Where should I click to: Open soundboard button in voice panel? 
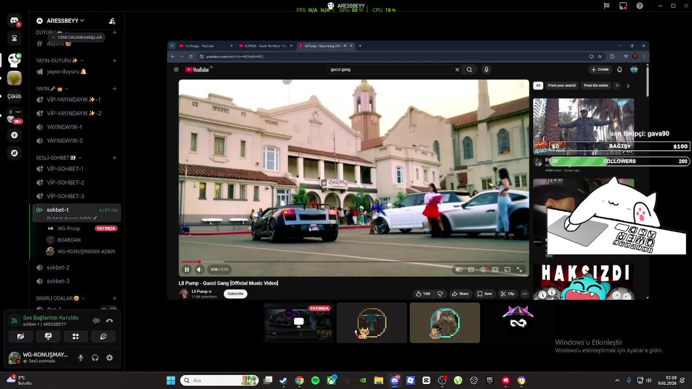103,336
